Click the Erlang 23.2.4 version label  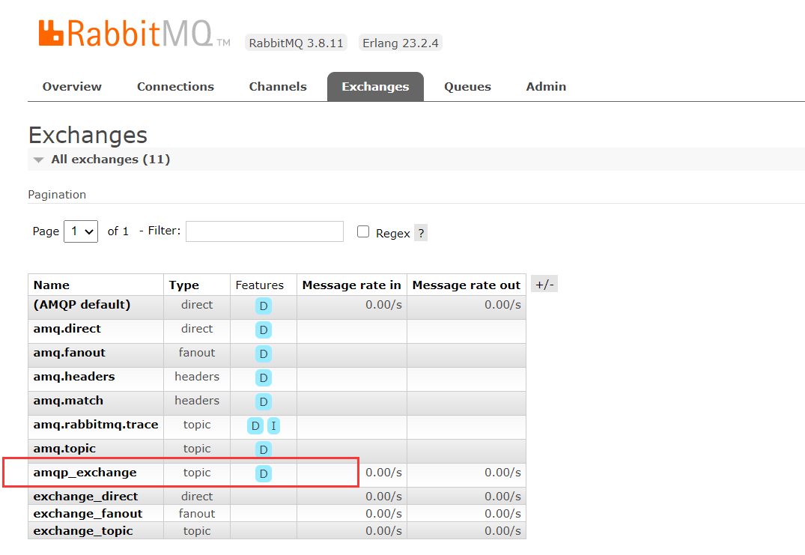pyautogui.click(x=401, y=43)
